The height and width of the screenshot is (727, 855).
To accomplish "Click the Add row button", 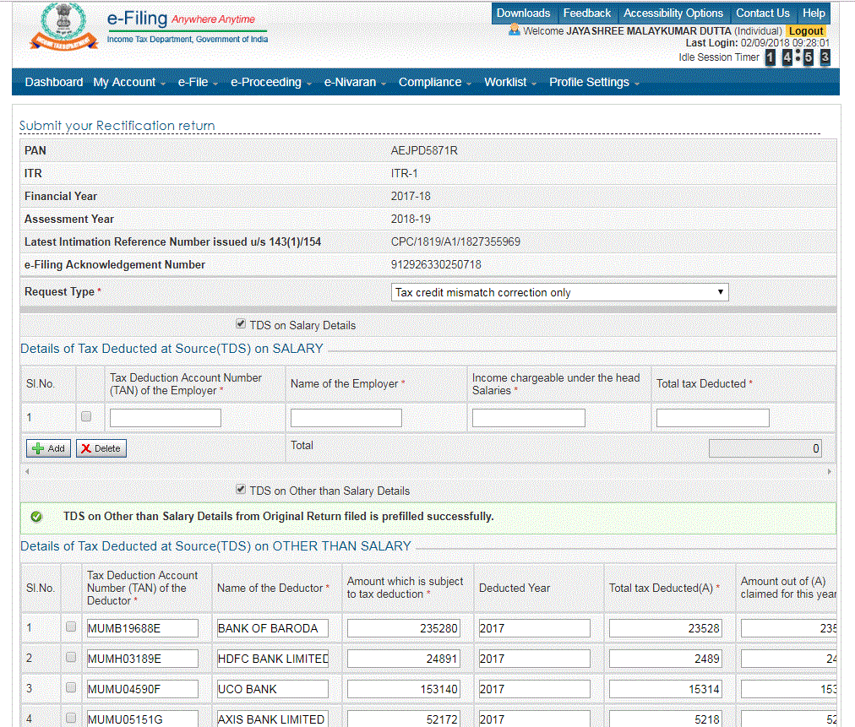I will click(48, 448).
